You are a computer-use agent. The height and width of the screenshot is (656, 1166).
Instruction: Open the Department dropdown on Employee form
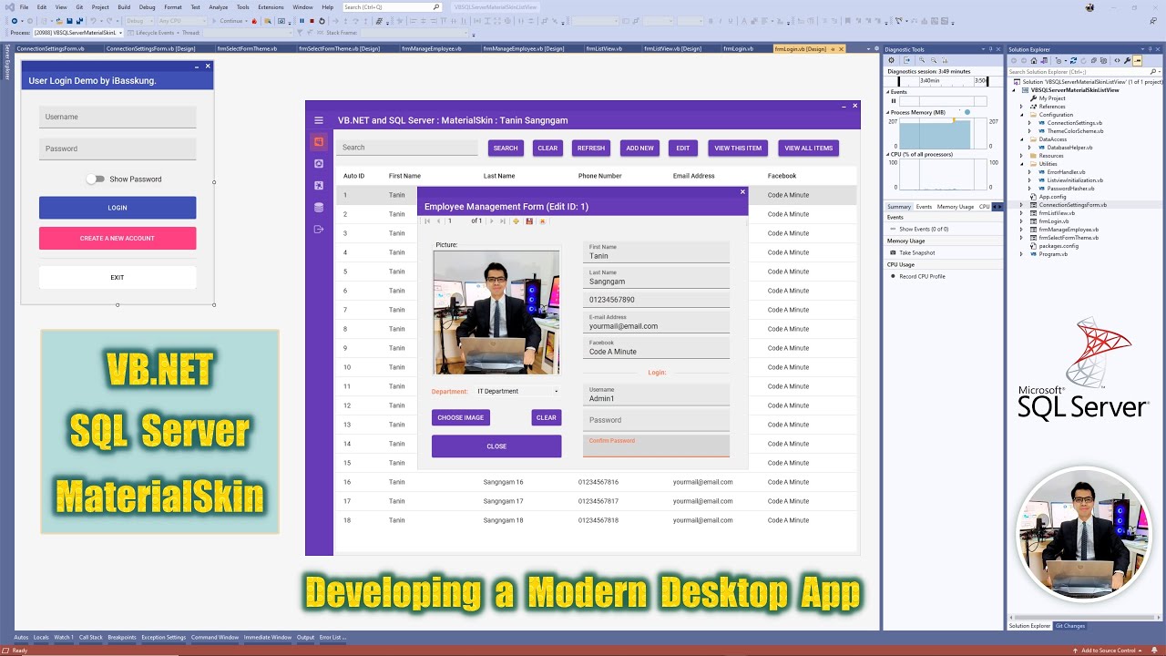point(554,389)
